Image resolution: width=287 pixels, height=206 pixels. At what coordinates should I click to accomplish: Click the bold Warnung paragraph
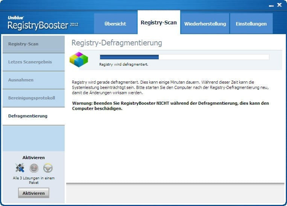click(x=170, y=106)
